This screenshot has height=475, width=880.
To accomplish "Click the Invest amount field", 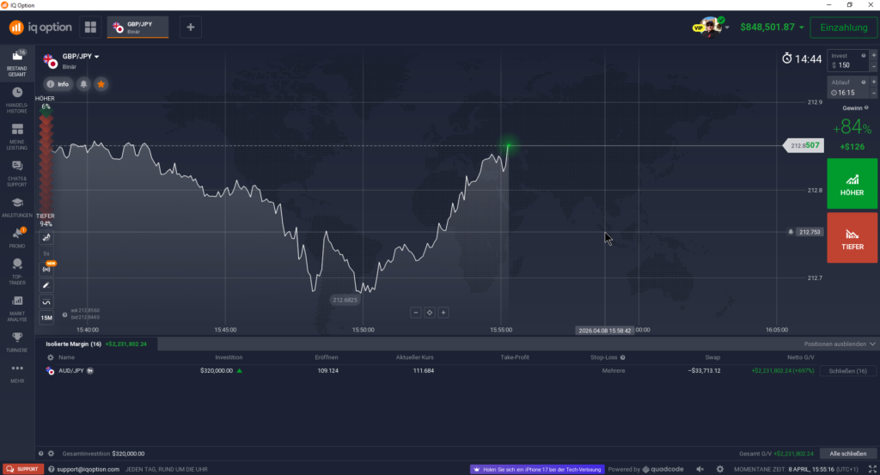I will (x=847, y=65).
